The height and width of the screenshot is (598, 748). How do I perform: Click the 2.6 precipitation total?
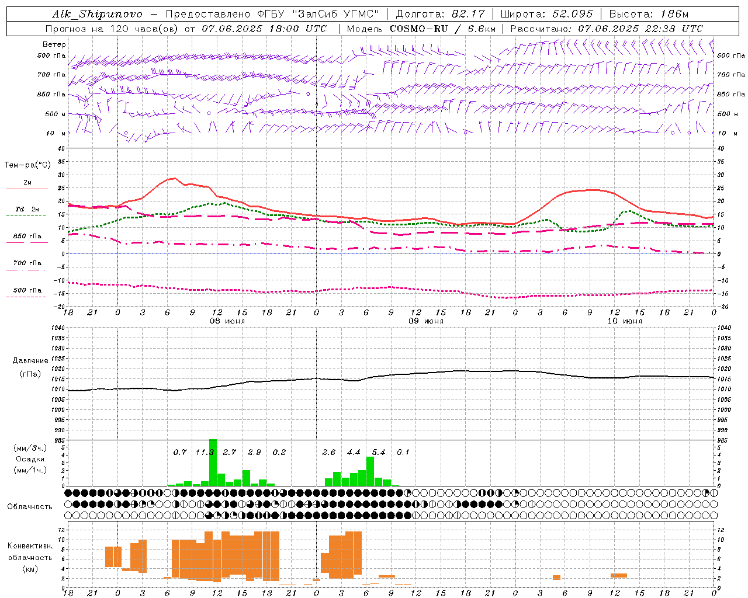pyautogui.click(x=328, y=453)
